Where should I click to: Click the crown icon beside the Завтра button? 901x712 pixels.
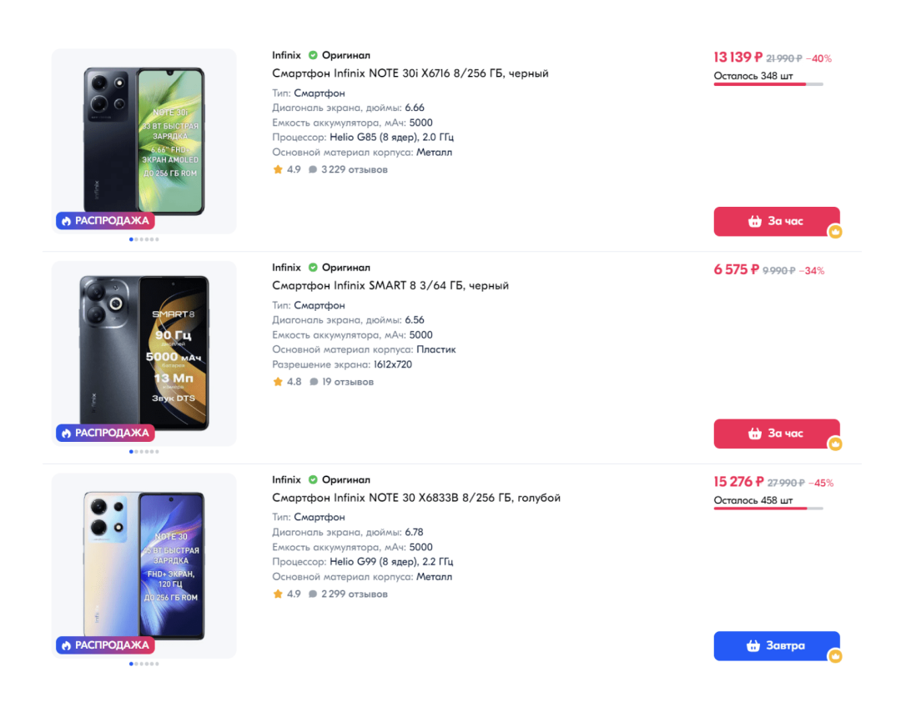(x=834, y=656)
